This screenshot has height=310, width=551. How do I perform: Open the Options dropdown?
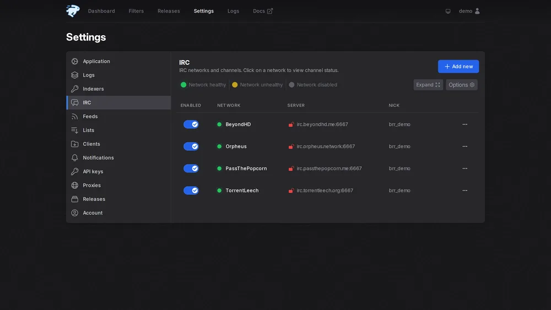[461, 85]
